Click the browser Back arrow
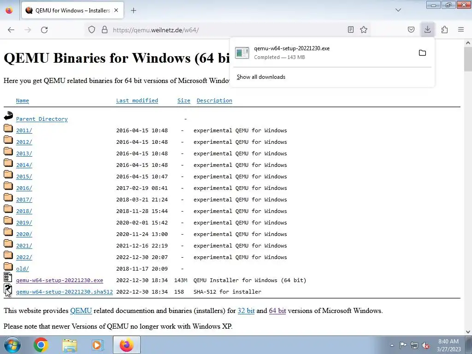This screenshot has height=354, width=472. pyautogui.click(x=11, y=30)
